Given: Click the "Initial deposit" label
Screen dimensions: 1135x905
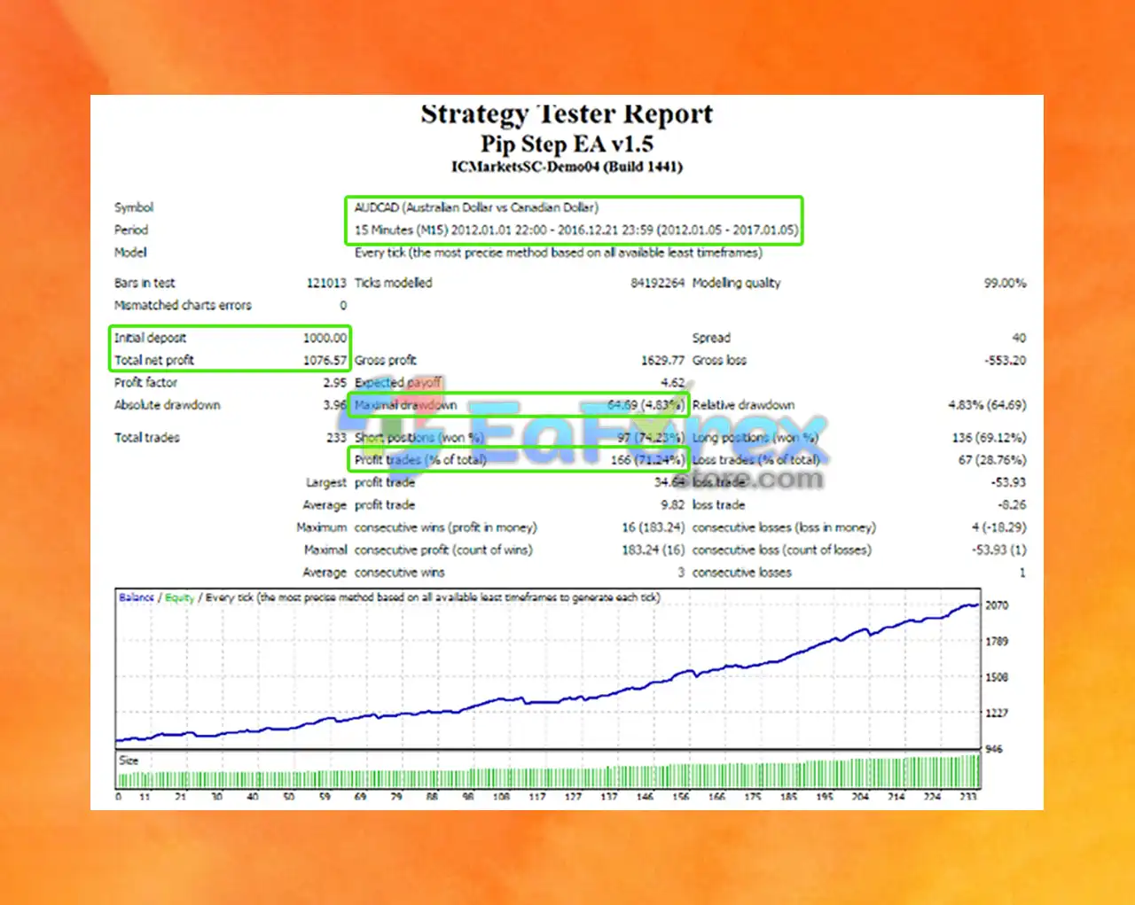Looking at the screenshot, I should pyautogui.click(x=150, y=338).
